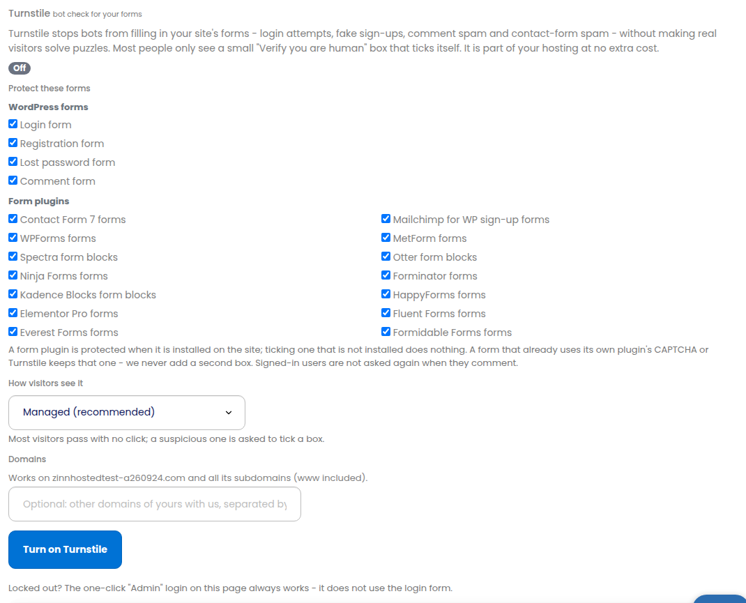Toggle the HappyForms forms checkbox
The width and height of the screenshot is (746, 603).
point(386,294)
